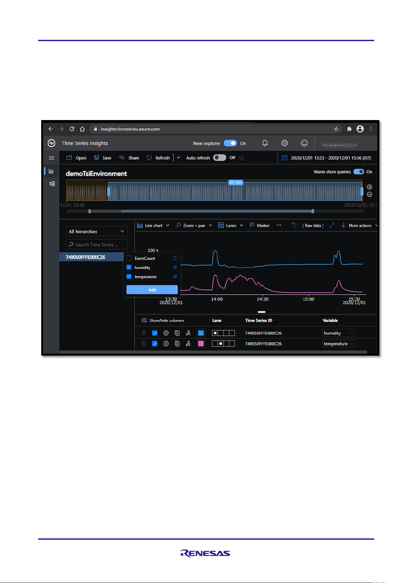Expand the hamburger navigation menu
This screenshot has width=413, height=583.
click(51, 158)
